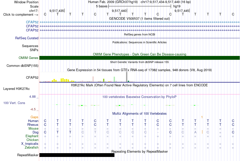Click the 9,517,440 position marker

tap(119, 11)
